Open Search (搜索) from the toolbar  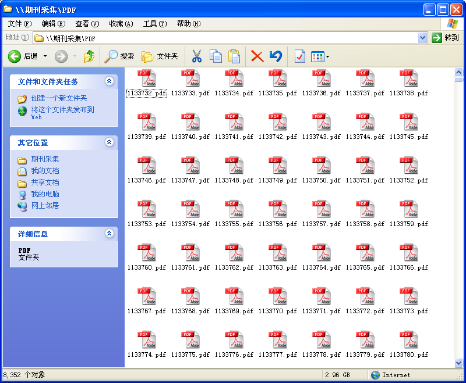tap(119, 56)
